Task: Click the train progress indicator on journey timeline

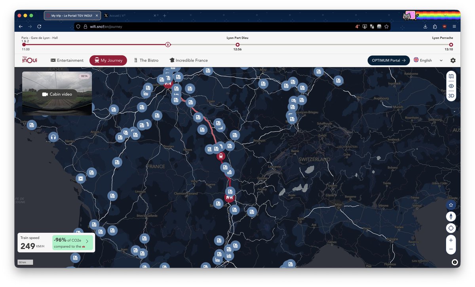Action: [x=168, y=45]
